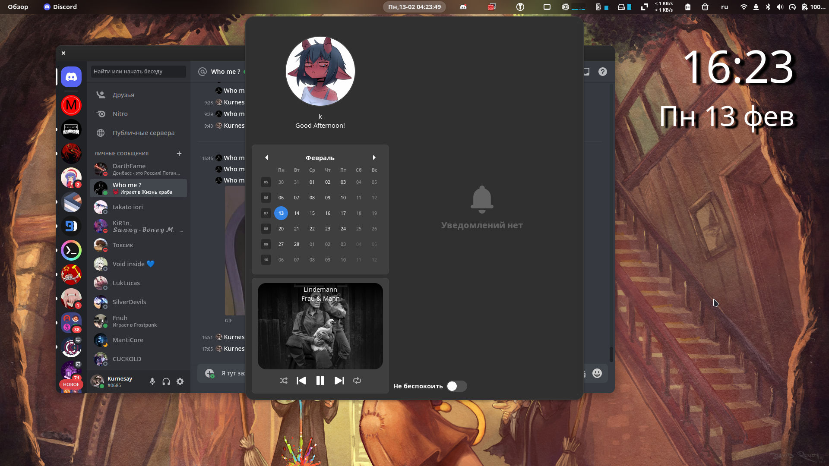This screenshot has height=466, width=829.
Task: Open volume icon in top bar
Action: [780, 7]
